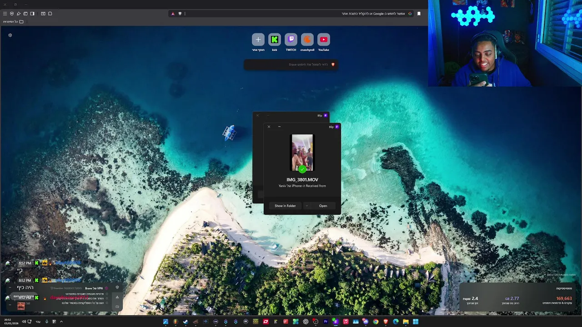582x327 pixels.
Task: Open File Explorer from the taskbar
Action: [x=406, y=322]
